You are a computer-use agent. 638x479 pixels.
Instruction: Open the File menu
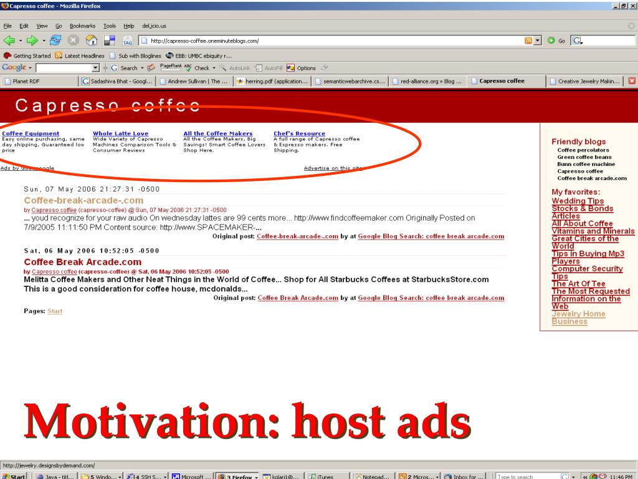click(7, 26)
